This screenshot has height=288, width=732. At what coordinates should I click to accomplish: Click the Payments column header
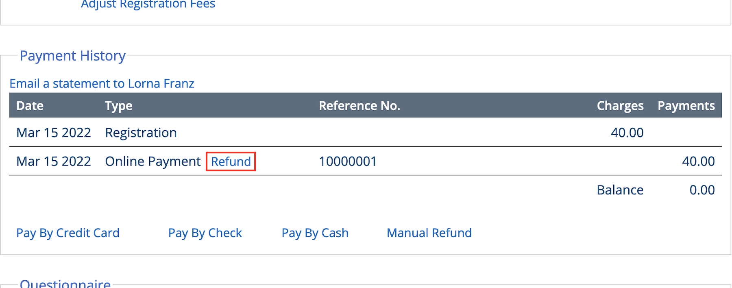coord(686,106)
